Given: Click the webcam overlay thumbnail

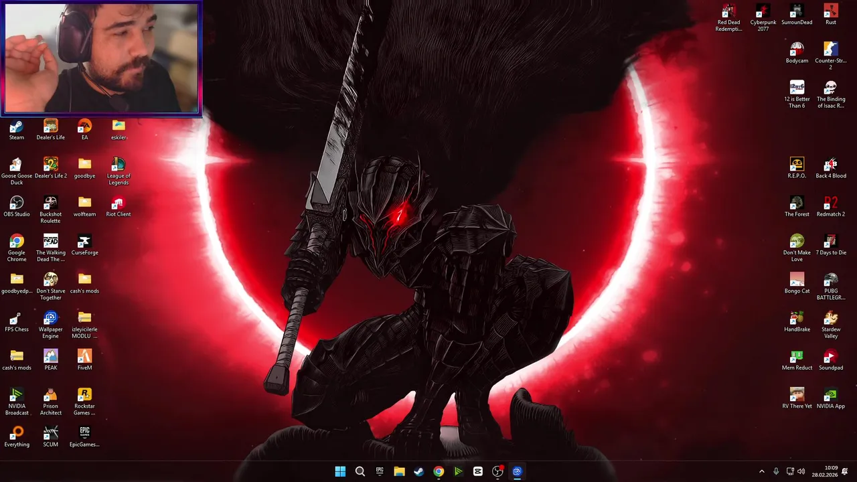Looking at the screenshot, I should [102, 58].
